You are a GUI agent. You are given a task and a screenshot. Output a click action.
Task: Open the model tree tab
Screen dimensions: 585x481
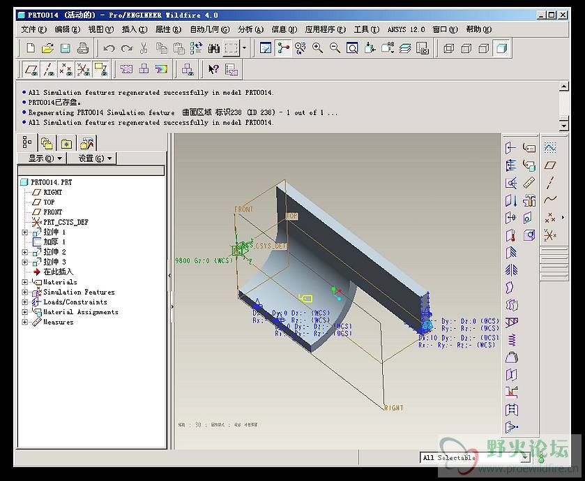27,142
